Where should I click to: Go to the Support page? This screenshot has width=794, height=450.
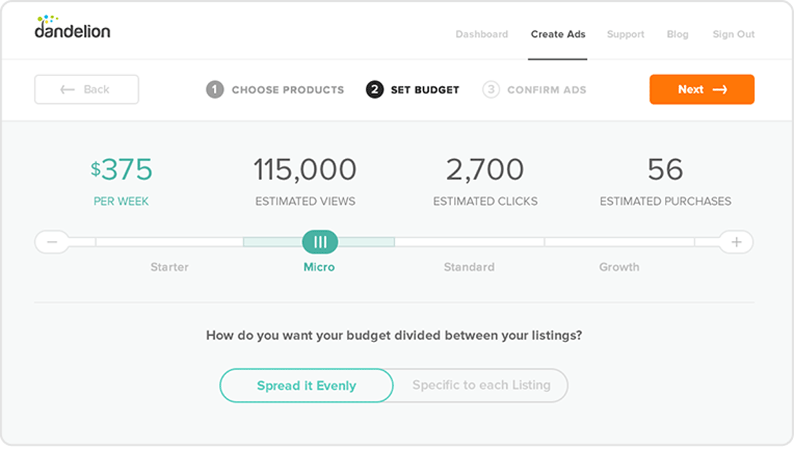[x=625, y=34]
